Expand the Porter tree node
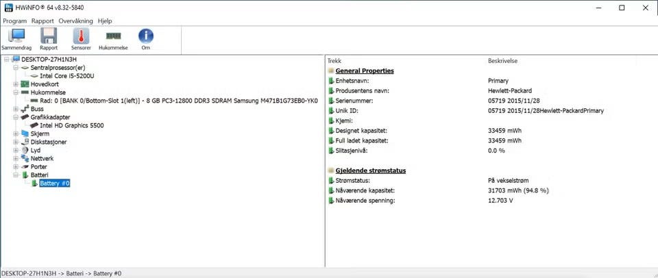 [x=16, y=167]
